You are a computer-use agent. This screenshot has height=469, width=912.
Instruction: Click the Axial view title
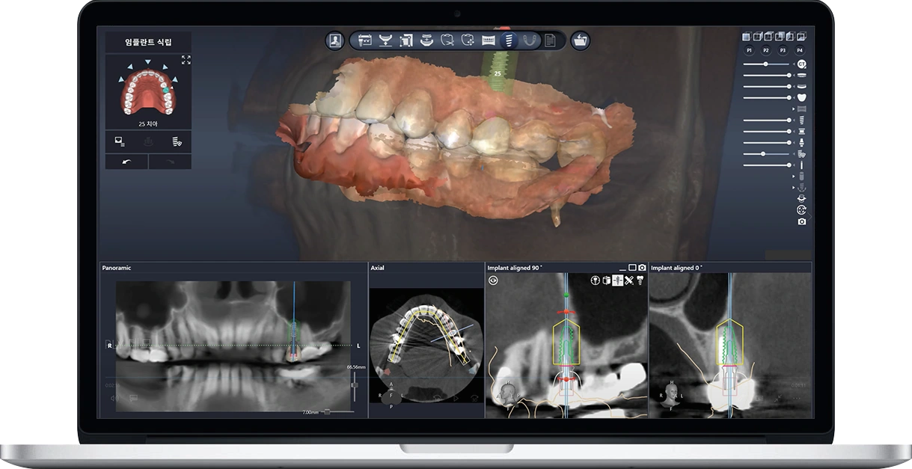(378, 268)
